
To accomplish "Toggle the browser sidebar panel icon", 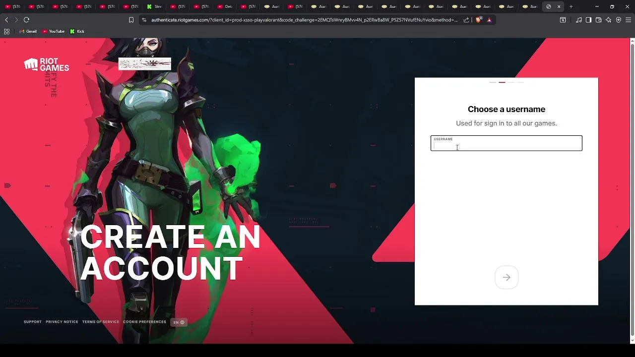I will click(x=588, y=20).
